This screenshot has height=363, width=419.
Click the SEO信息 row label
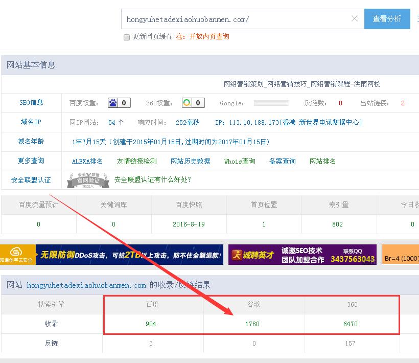31,103
